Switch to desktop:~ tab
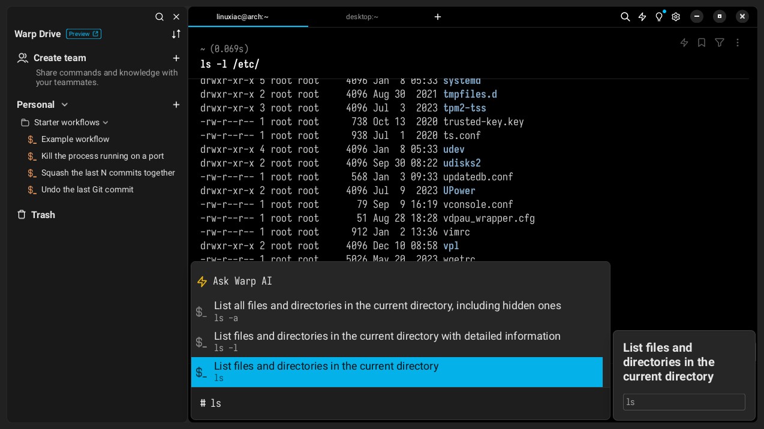The width and height of the screenshot is (764, 429). 362,17
